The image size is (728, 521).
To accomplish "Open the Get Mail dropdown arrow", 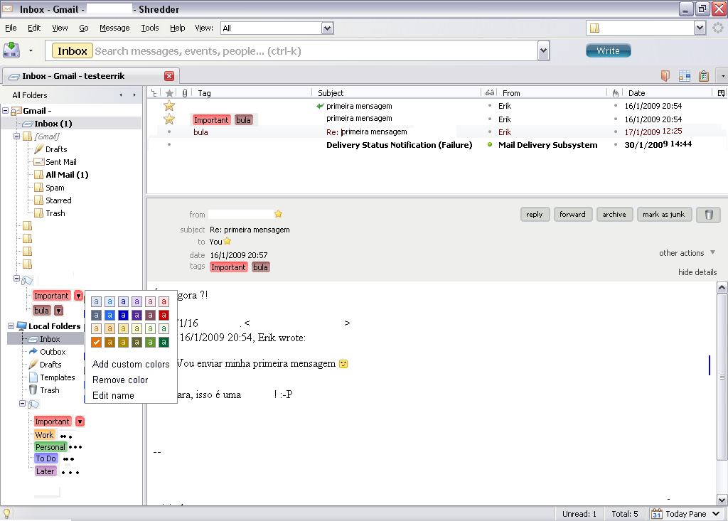I will coord(31,50).
